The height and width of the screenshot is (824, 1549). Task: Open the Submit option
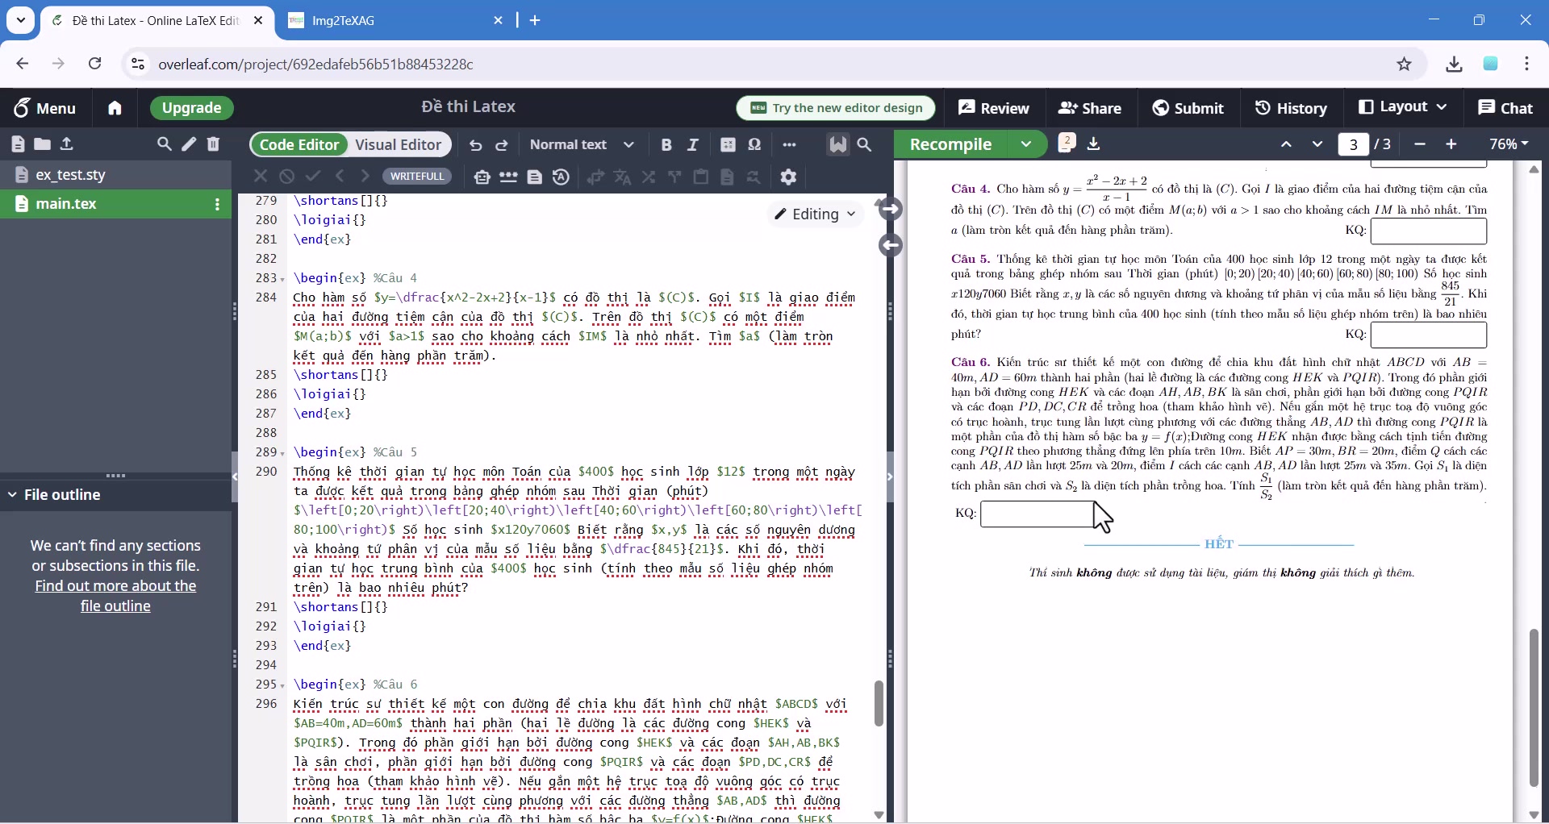click(x=1188, y=108)
